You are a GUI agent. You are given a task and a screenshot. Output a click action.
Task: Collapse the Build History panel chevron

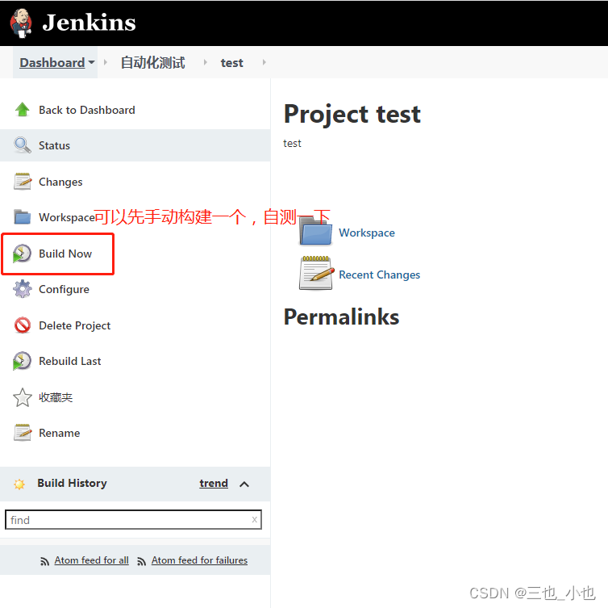coord(244,484)
